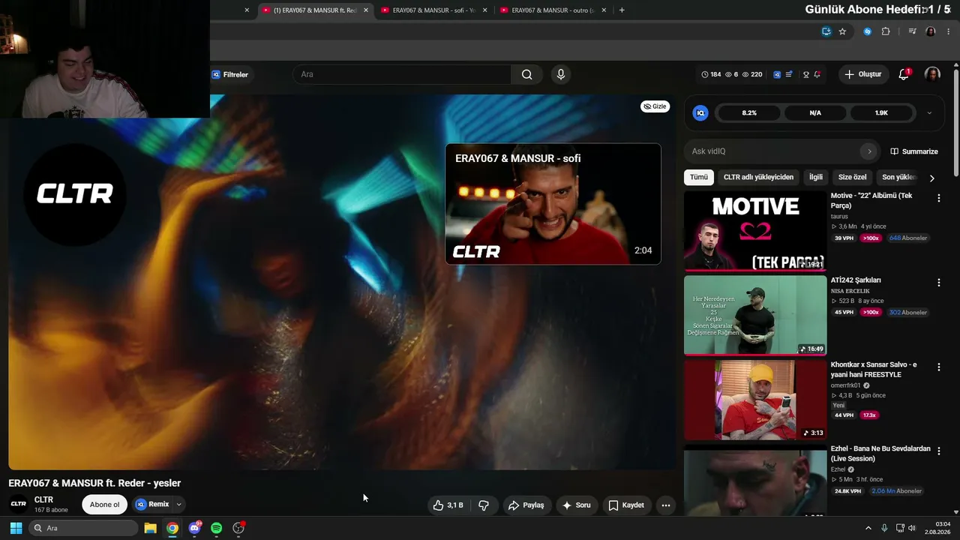This screenshot has width=960, height=540.
Task: Click the install app icon in address bar
Action: click(x=826, y=31)
